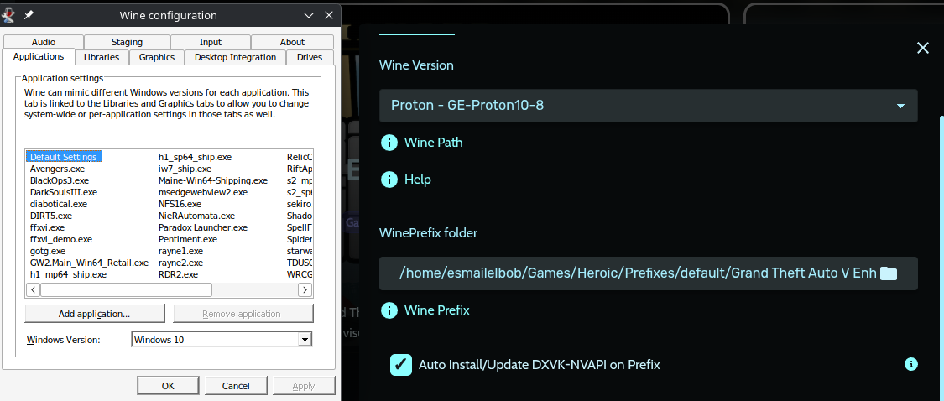Switch to the About tab

coord(292,42)
